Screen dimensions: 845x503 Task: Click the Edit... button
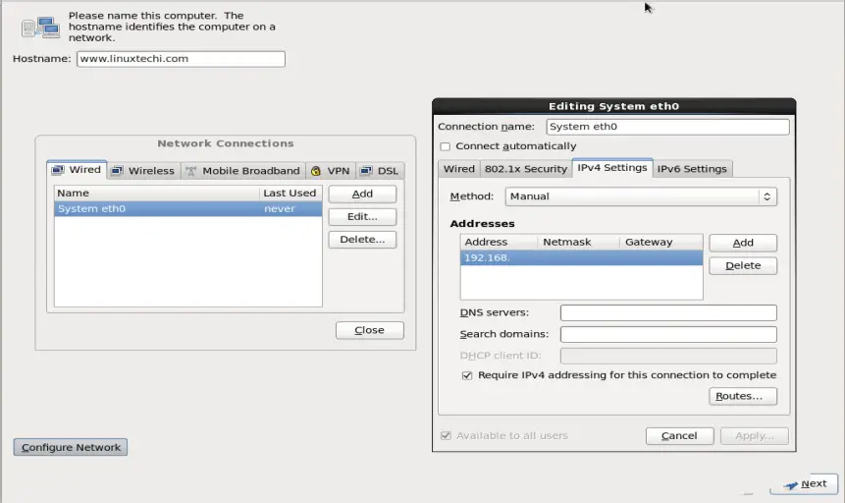[x=362, y=216]
